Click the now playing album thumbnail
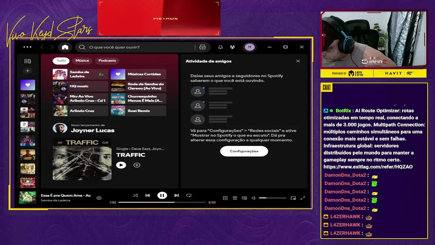 (x=28, y=197)
